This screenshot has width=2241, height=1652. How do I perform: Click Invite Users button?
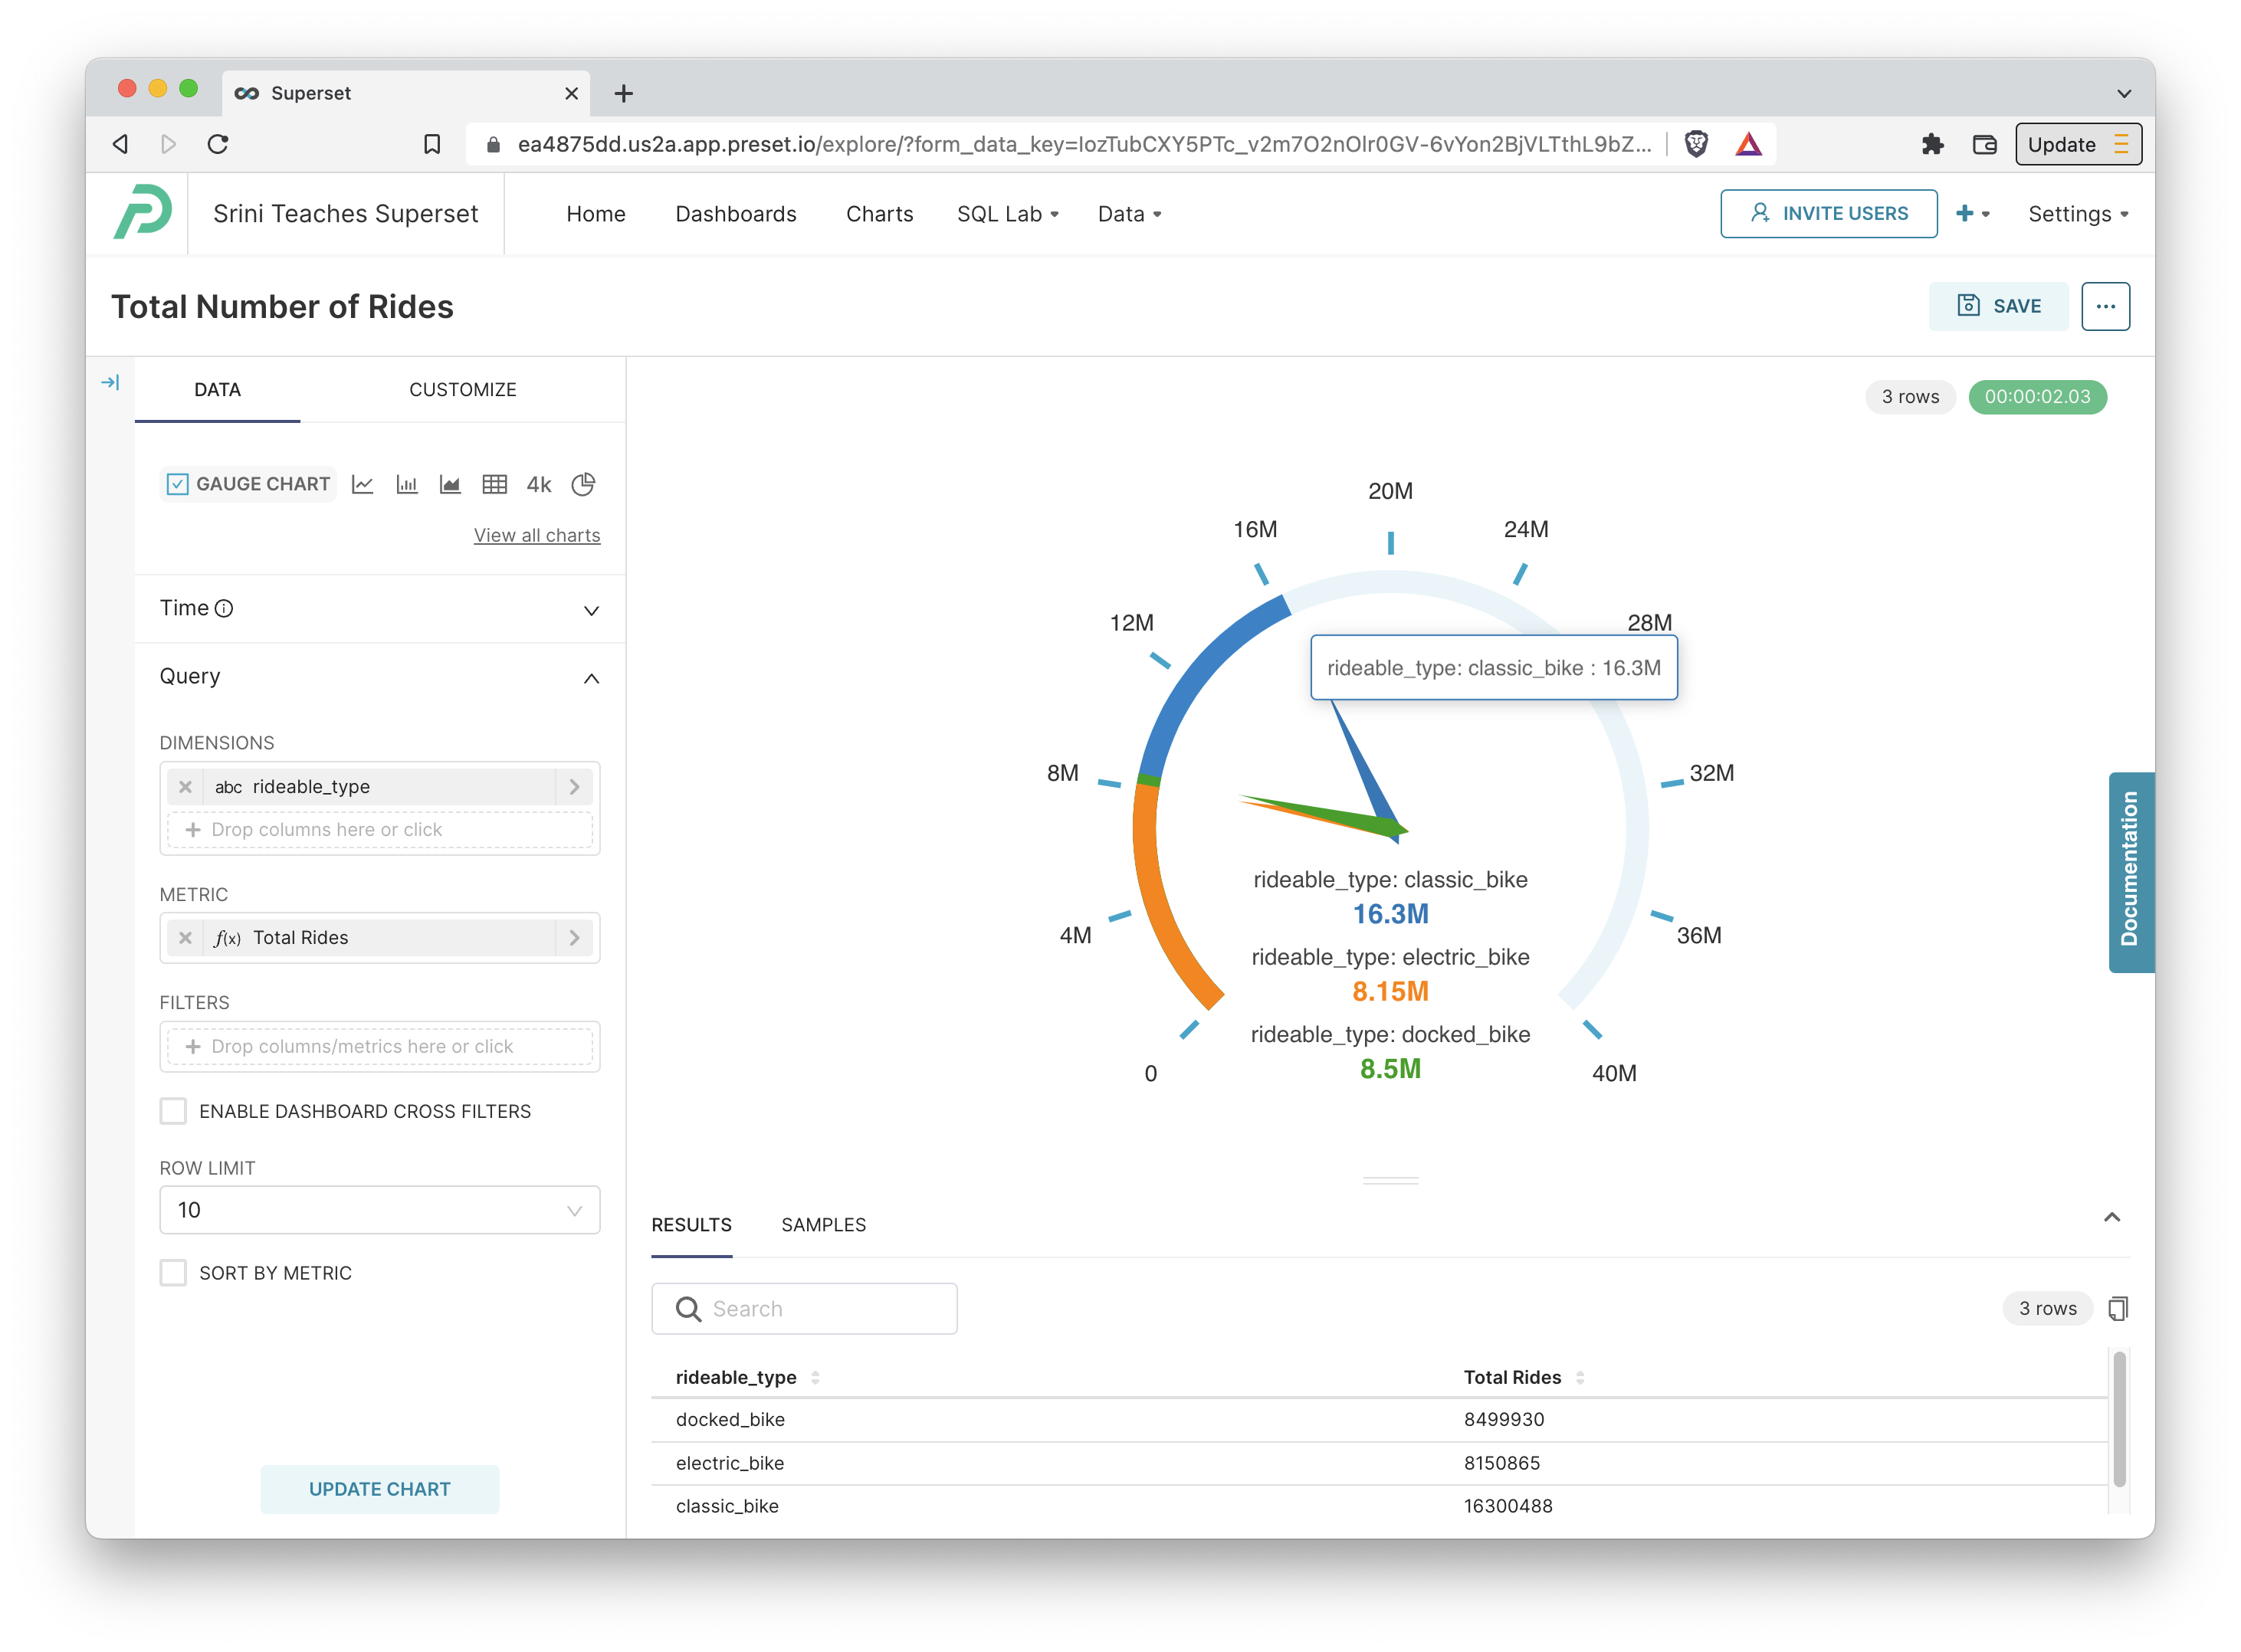tap(1827, 213)
